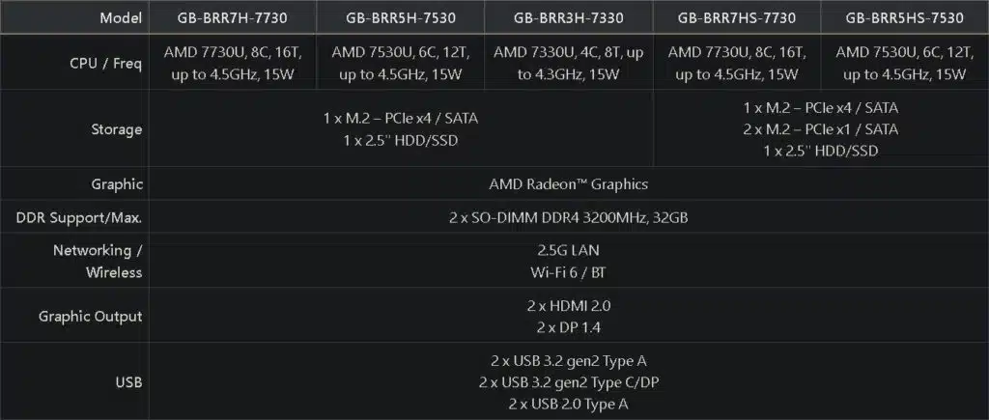Click the 2 x M.2 PCIe x1 / SATA line
This screenshot has height=420, width=989.
(821, 129)
